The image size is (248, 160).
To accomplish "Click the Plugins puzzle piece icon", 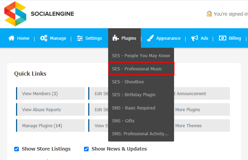I will point(115,38).
